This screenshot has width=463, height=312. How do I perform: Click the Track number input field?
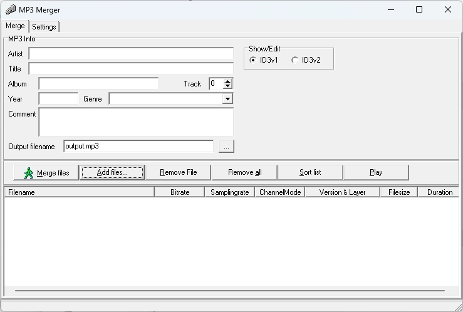click(216, 84)
